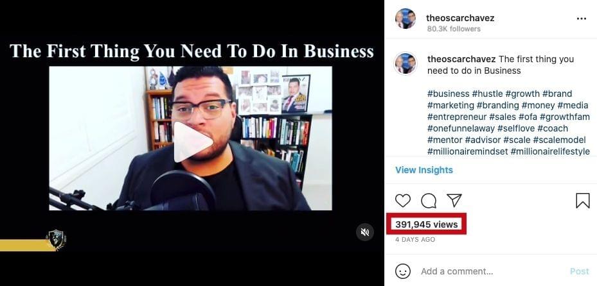Click the caption profile avatar

[405, 63]
